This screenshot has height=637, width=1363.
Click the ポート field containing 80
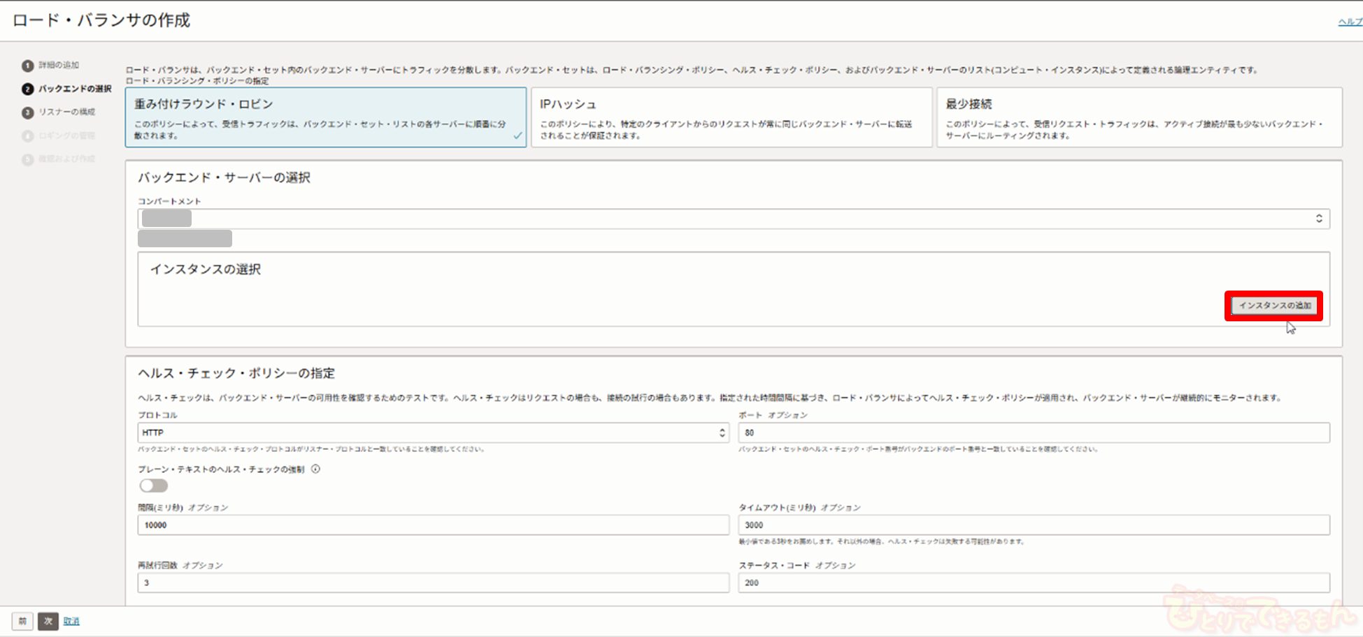[x=1033, y=433]
